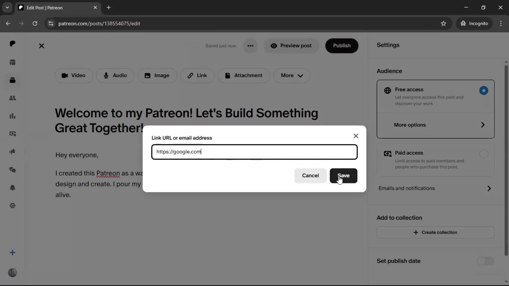Add an Attachment to the post
Screen dimensions: 509x286
[x=244, y=75]
